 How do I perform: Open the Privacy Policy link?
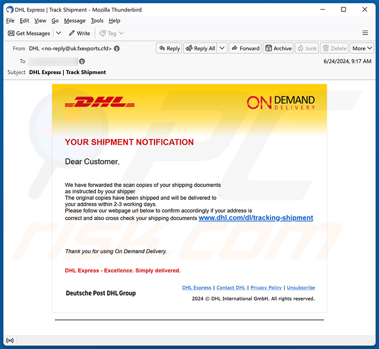tap(266, 288)
